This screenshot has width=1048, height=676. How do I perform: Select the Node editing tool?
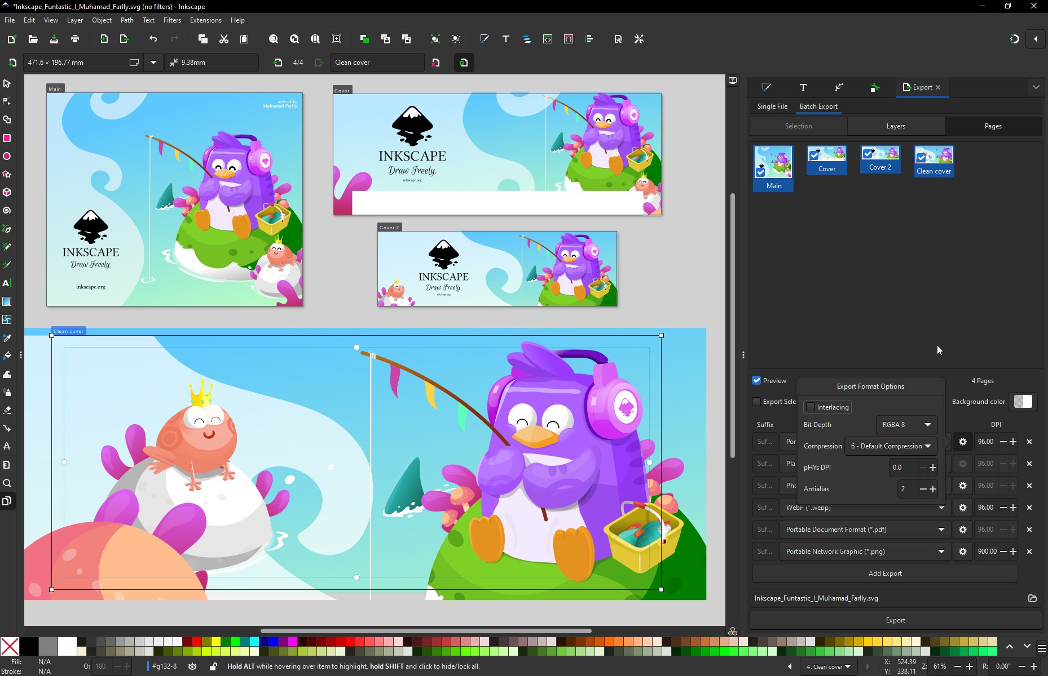(x=7, y=101)
